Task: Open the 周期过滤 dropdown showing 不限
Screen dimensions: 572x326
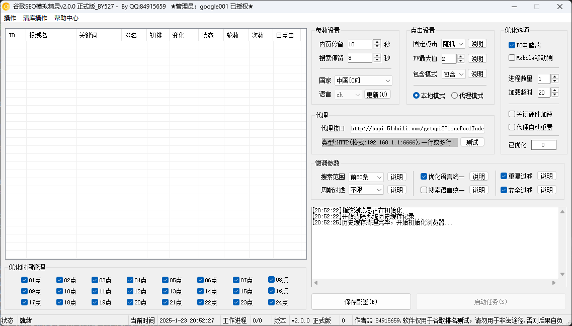Action: (x=365, y=190)
